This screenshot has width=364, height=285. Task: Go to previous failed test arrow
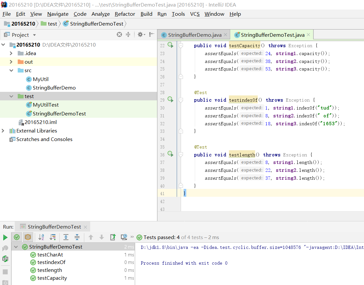pos(91,237)
